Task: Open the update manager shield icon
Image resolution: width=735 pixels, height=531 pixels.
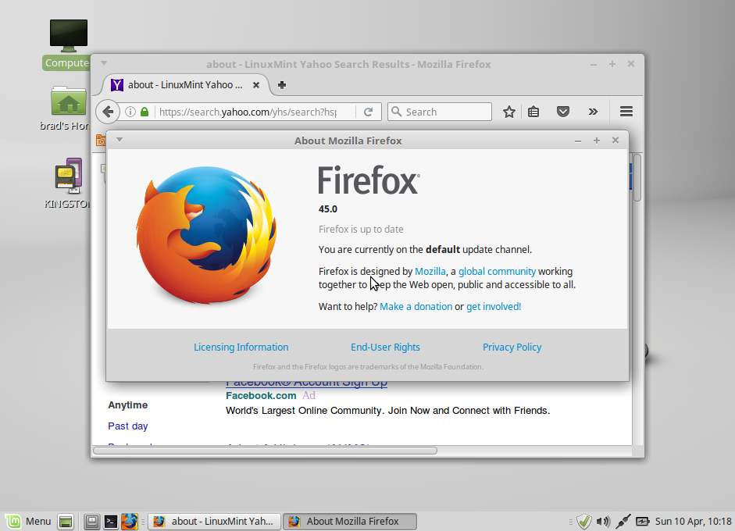Action: 584,521
